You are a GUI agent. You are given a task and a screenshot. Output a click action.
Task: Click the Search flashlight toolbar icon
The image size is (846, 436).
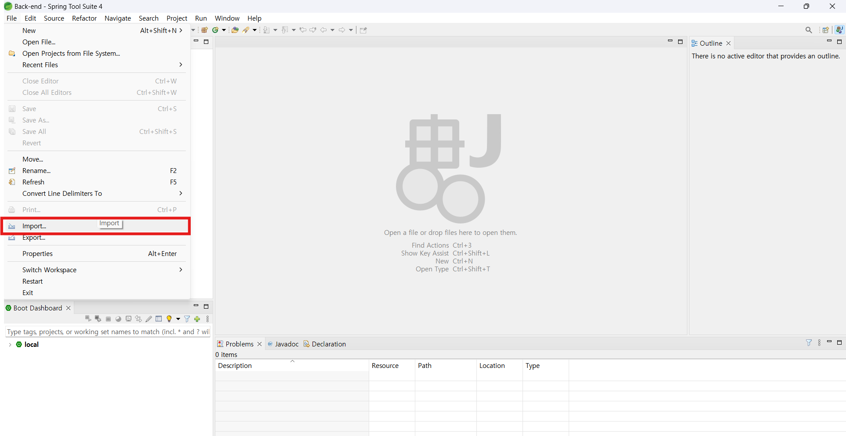pyautogui.click(x=246, y=30)
